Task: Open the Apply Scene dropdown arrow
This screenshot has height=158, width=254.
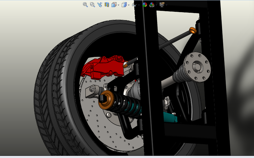Action: pos(156,5)
